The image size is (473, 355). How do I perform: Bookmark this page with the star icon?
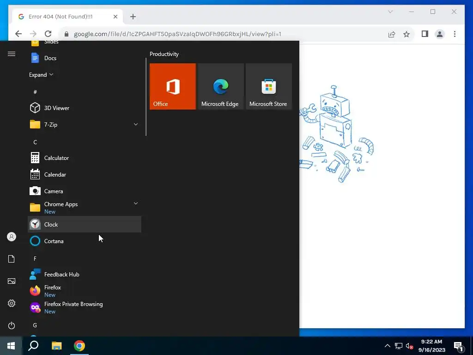coord(406,34)
